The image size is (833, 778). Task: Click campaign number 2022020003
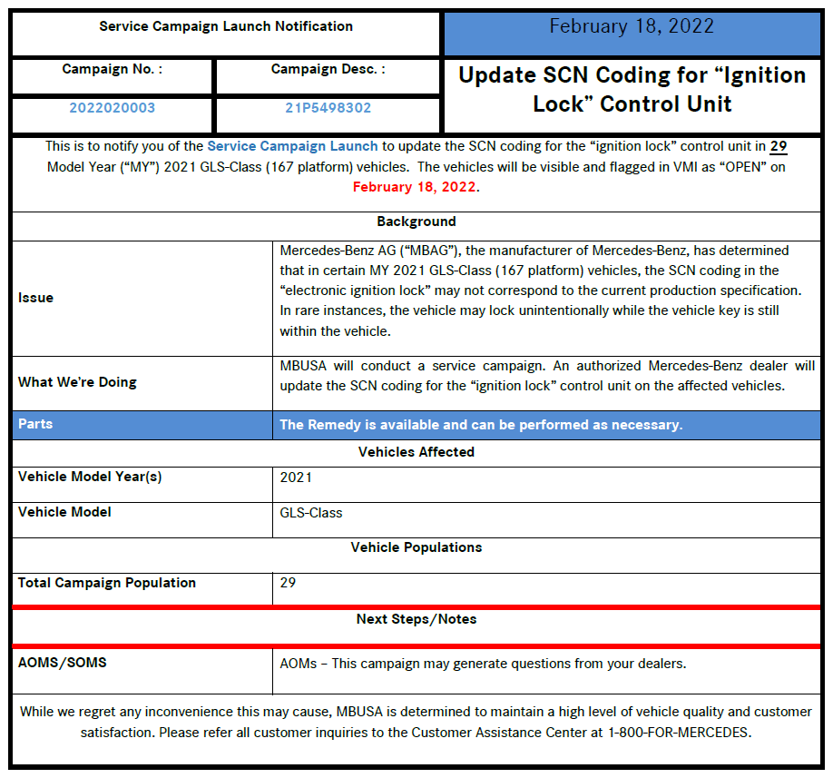113,108
